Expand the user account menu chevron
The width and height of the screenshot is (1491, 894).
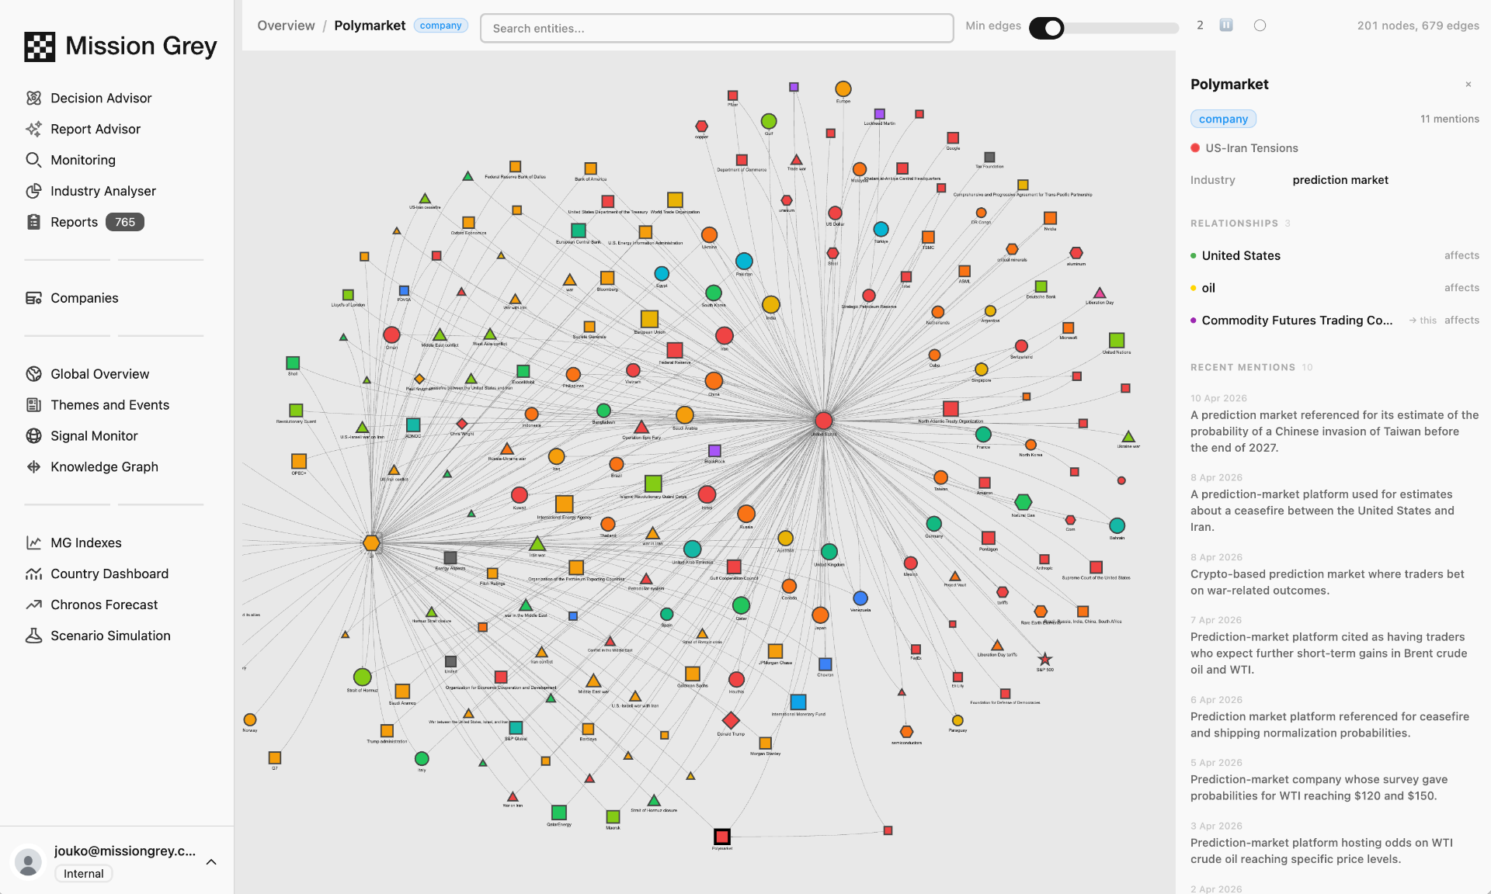click(211, 862)
